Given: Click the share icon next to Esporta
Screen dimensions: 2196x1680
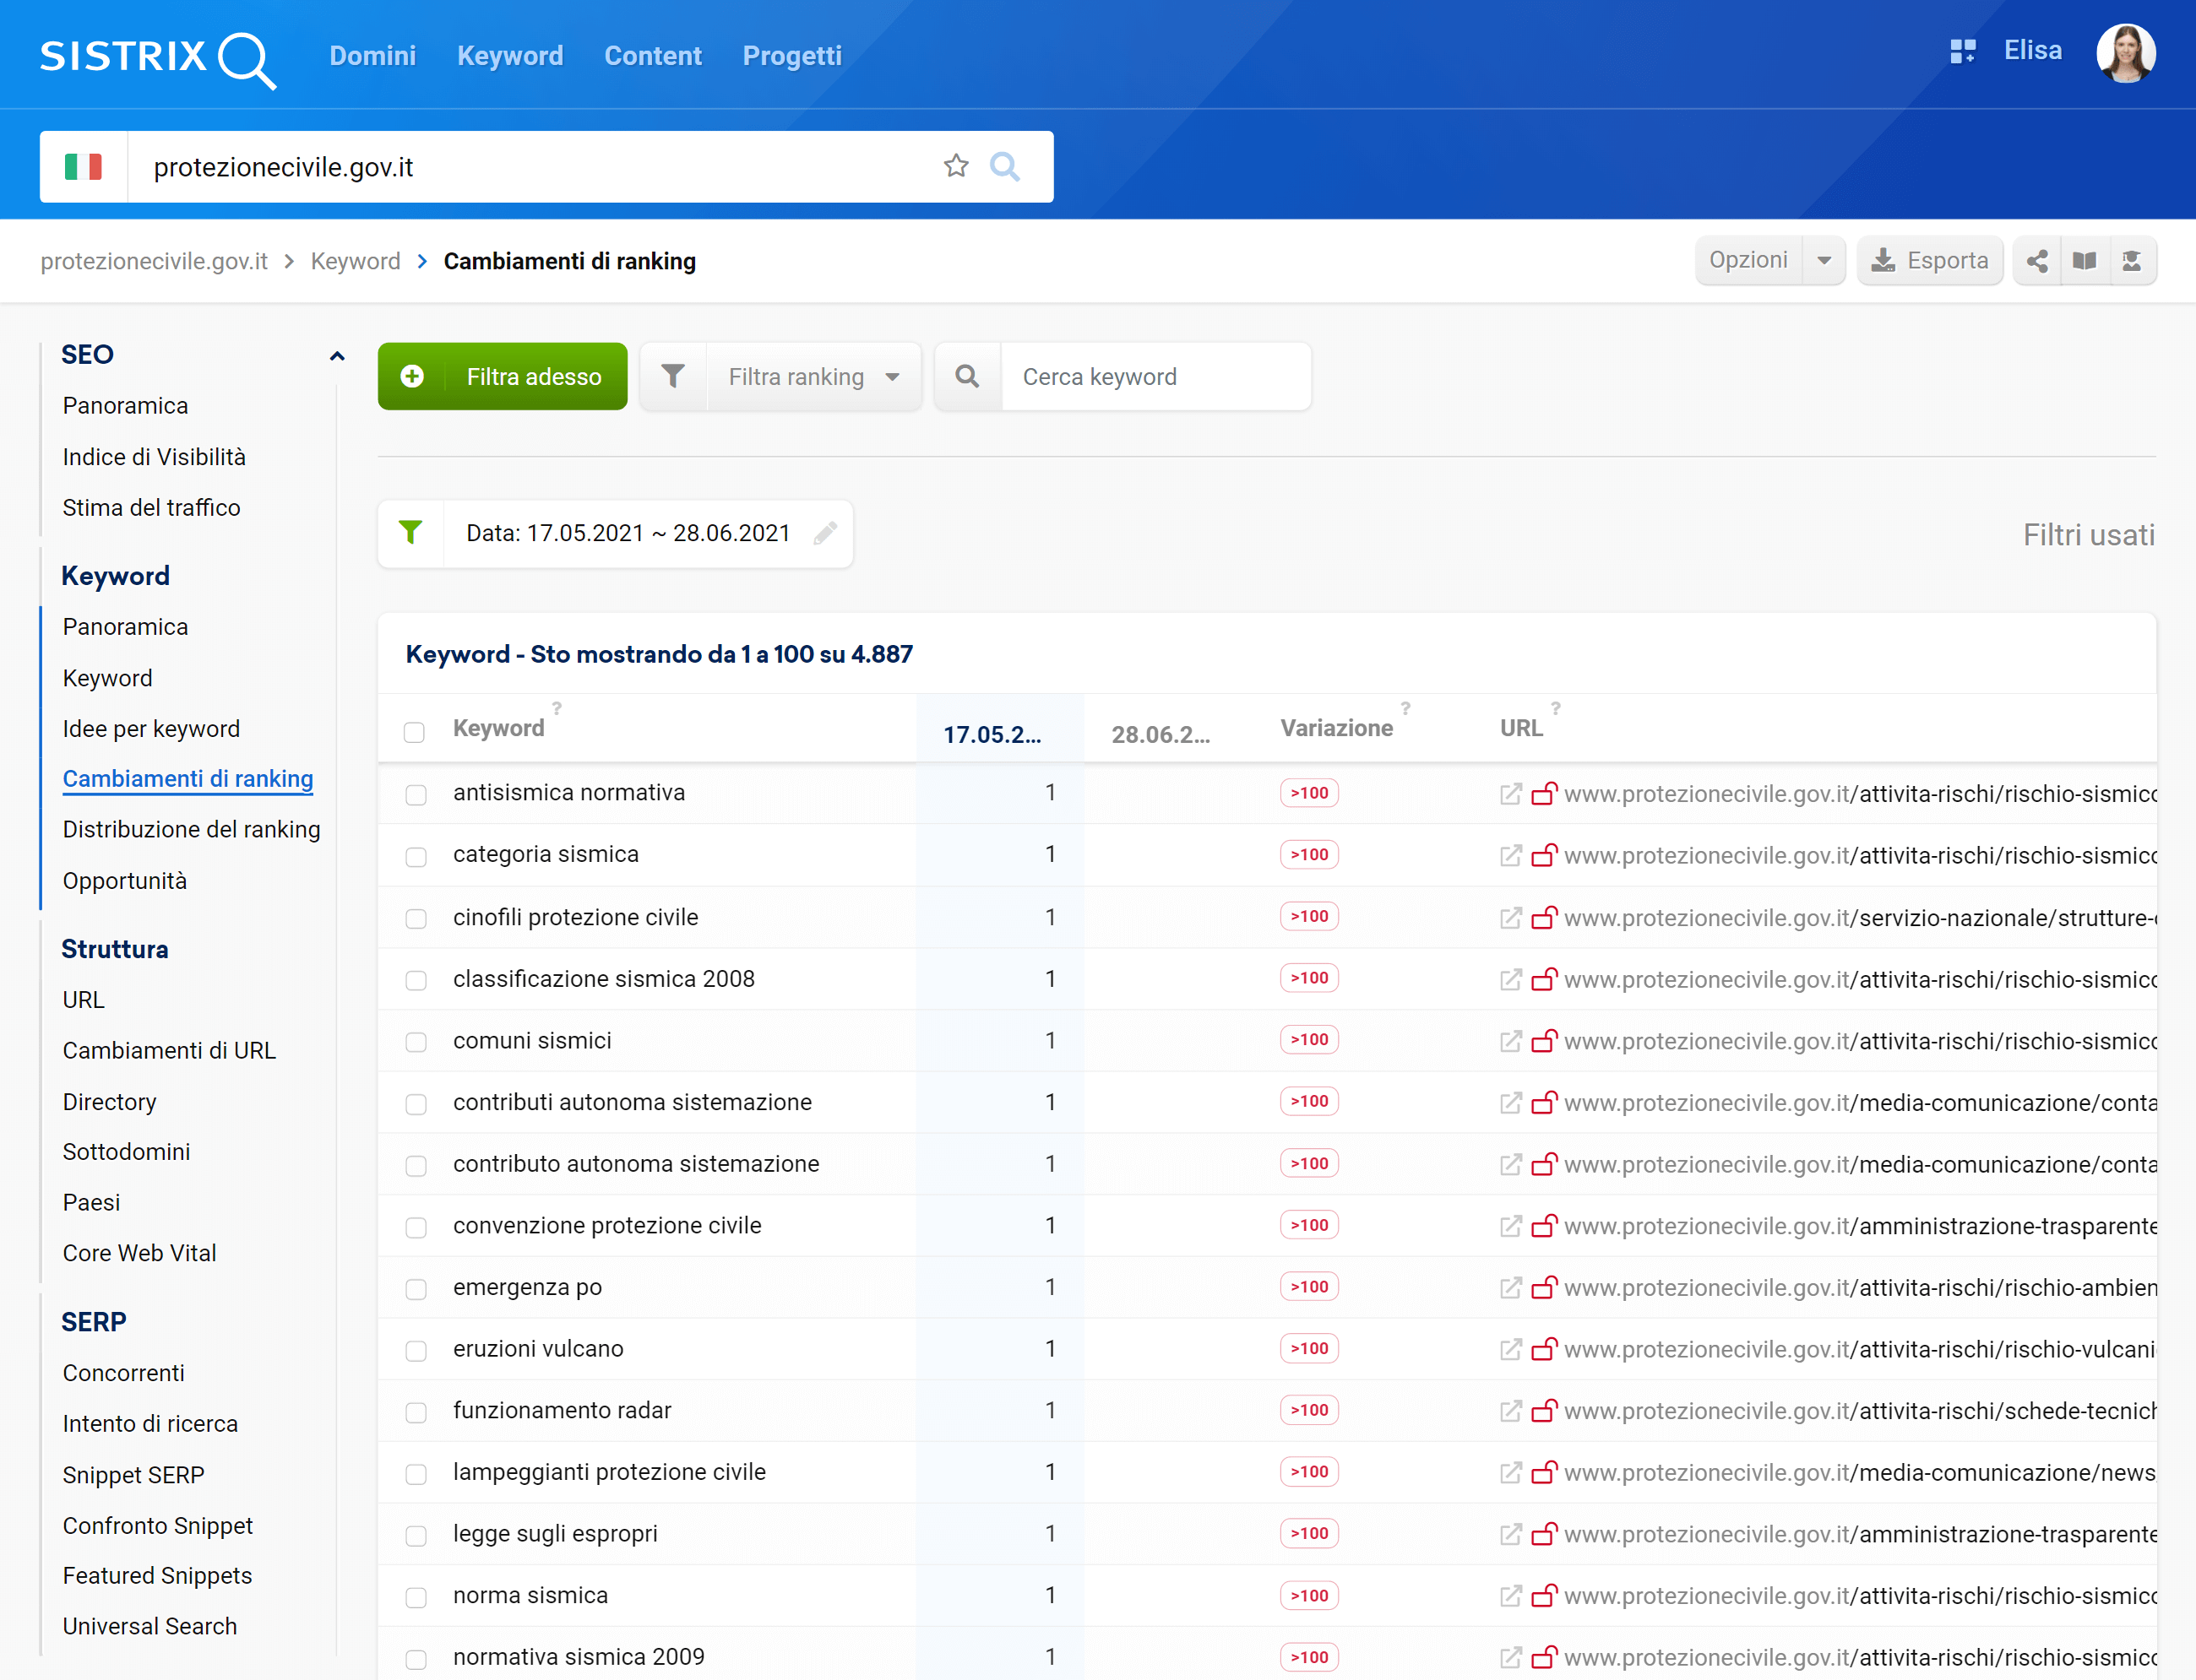Looking at the screenshot, I should click(2039, 259).
